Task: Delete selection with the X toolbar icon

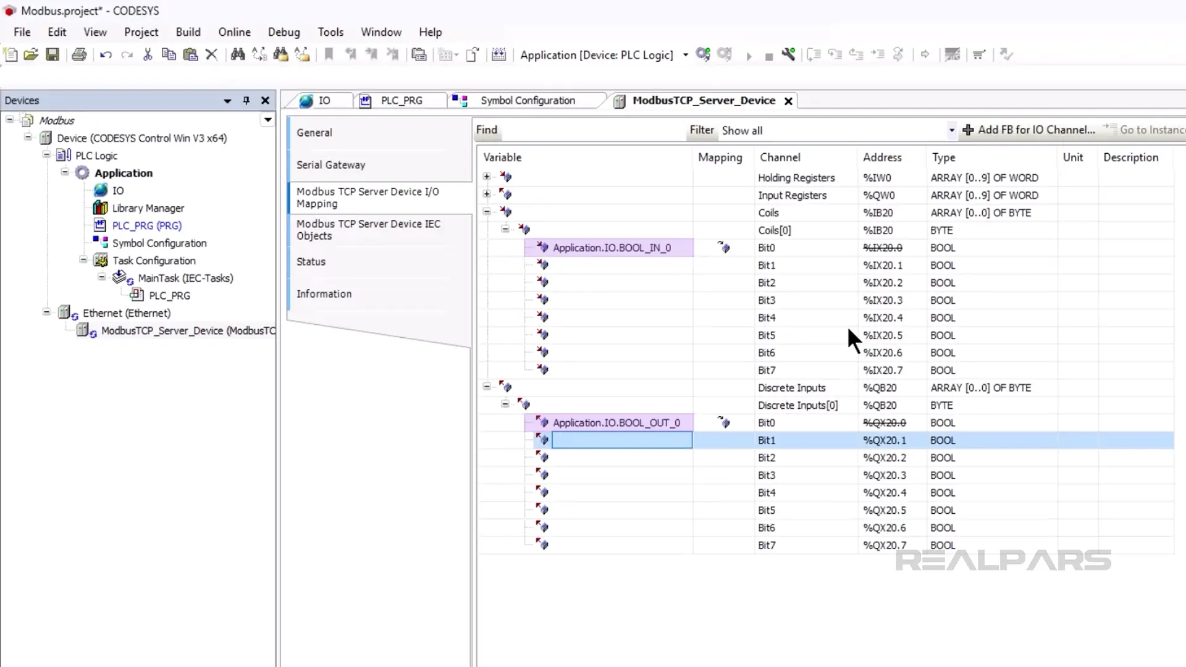Action: click(x=211, y=54)
